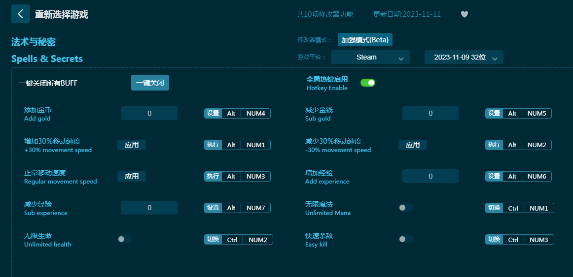573x277 pixels.
Task: Toggle the Hotkey Enable switch
Action: coord(368,83)
